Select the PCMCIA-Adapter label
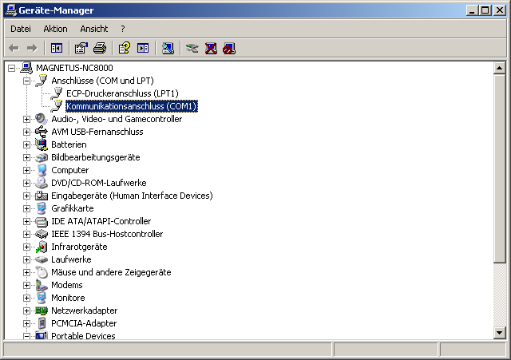 tap(84, 323)
